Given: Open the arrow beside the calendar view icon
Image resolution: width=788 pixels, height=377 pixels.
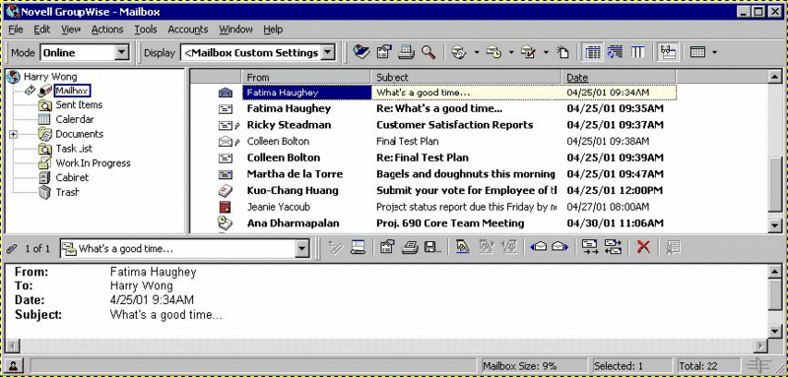Looking at the screenshot, I should coord(714,53).
